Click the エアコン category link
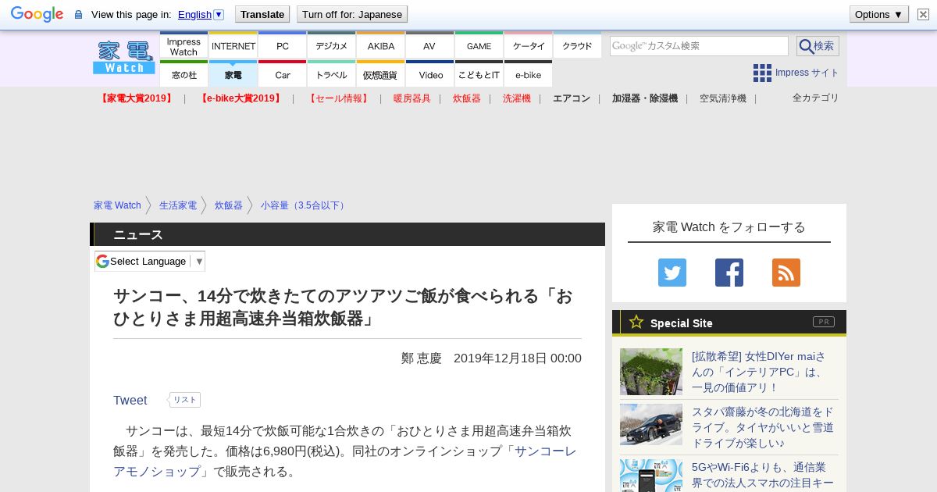Screen dimensions: 937x492 [x=572, y=98]
